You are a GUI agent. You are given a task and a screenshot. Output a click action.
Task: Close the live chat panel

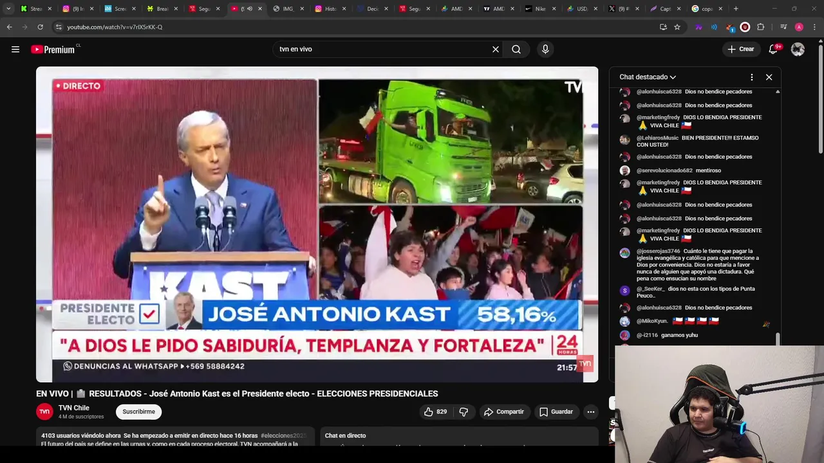(x=769, y=77)
